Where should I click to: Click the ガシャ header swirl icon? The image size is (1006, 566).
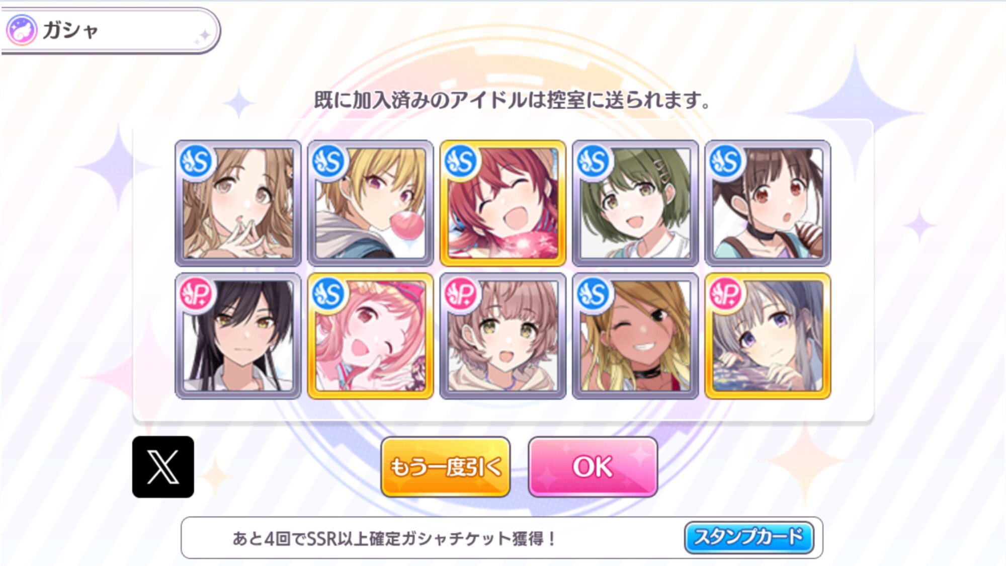tap(21, 30)
